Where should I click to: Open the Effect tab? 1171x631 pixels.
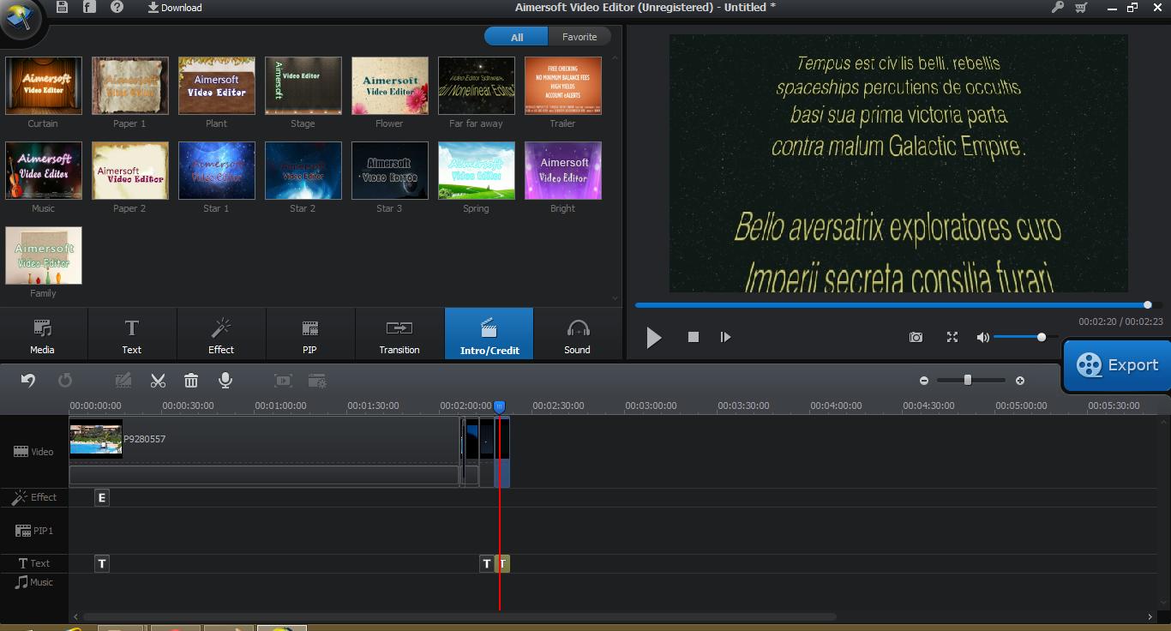221,334
